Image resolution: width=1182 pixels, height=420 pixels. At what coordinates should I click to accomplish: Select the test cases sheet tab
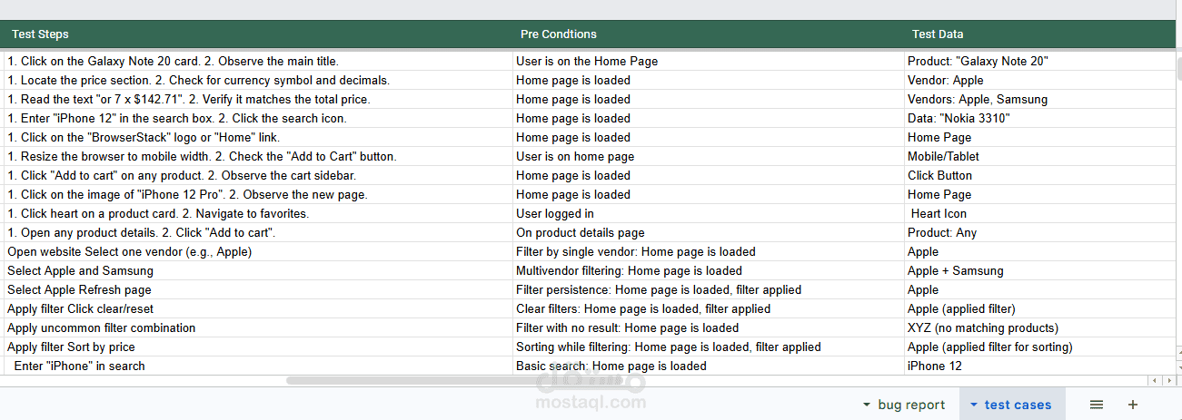pyautogui.click(x=1018, y=405)
